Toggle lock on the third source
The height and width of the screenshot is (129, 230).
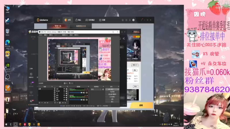(66, 93)
